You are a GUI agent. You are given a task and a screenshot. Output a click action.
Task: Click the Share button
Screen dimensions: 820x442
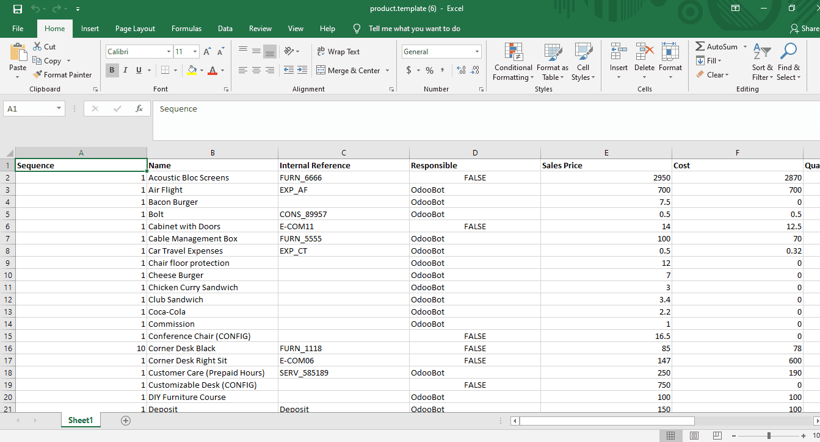point(805,29)
